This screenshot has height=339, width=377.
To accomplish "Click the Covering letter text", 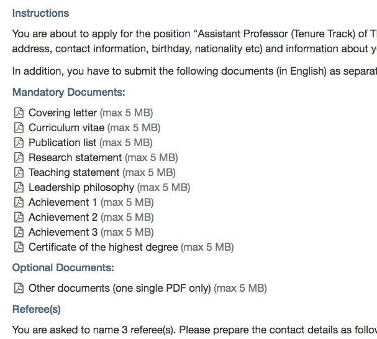I will point(63,113).
